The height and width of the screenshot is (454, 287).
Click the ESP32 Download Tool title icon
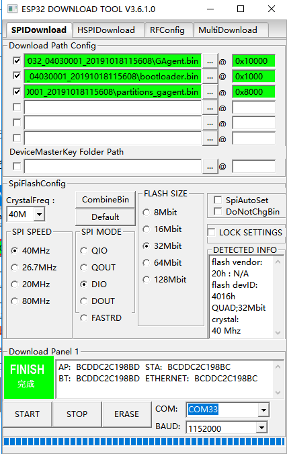[12, 9]
